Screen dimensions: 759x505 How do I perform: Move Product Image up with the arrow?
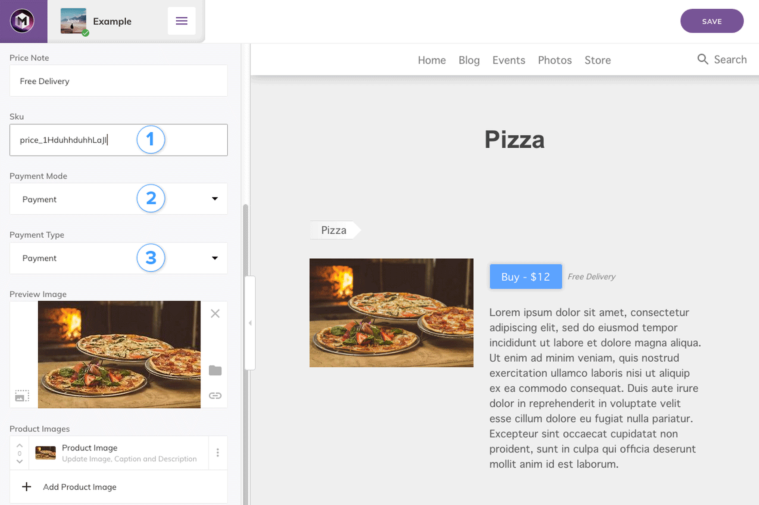(x=19, y=445)
